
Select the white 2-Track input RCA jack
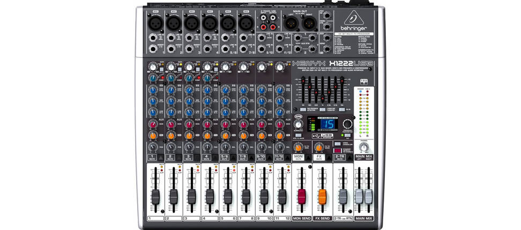tap(263, 19)
